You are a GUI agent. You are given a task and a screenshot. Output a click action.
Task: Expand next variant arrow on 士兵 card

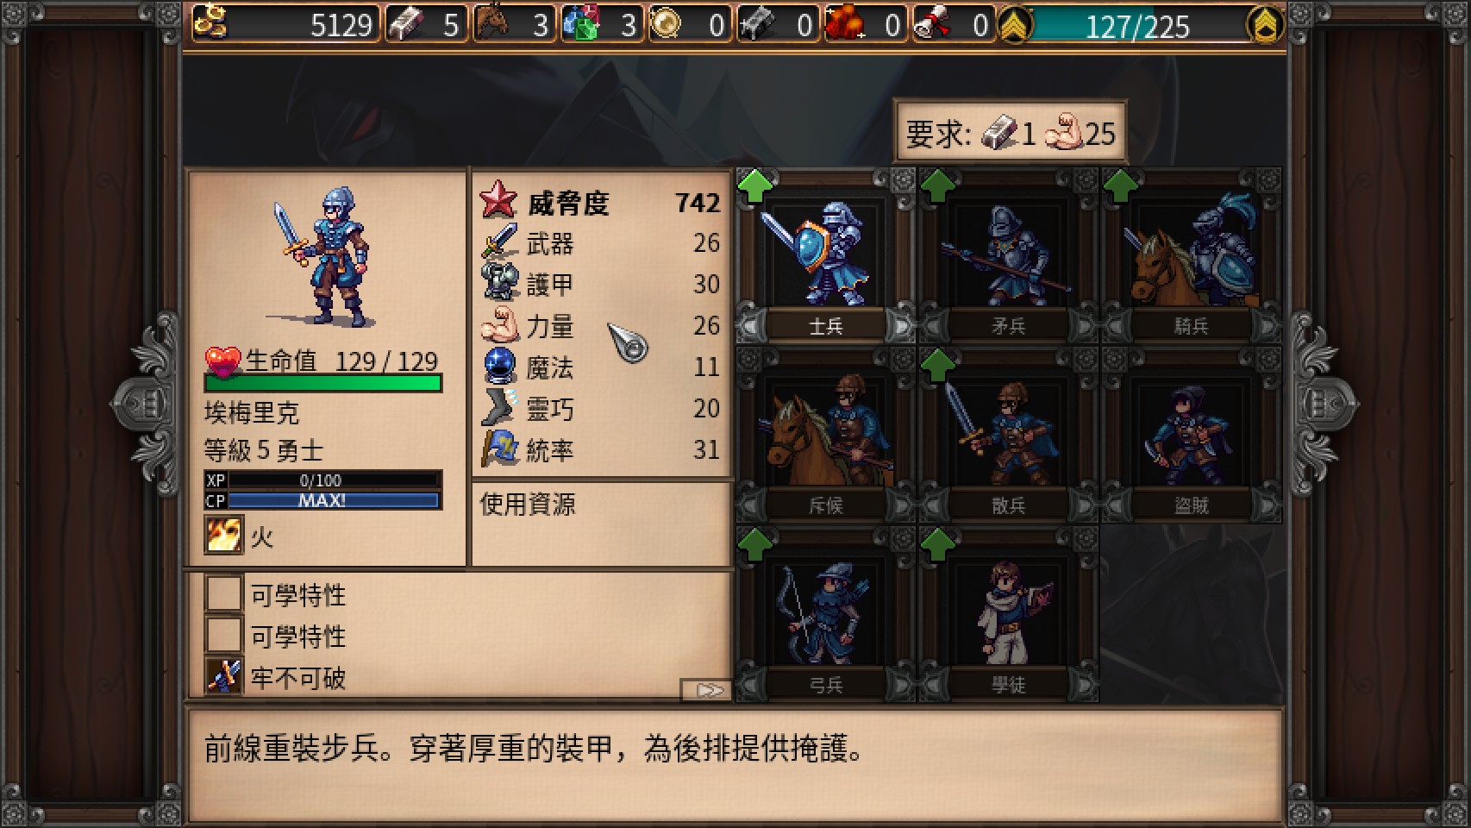coord(899,327)
